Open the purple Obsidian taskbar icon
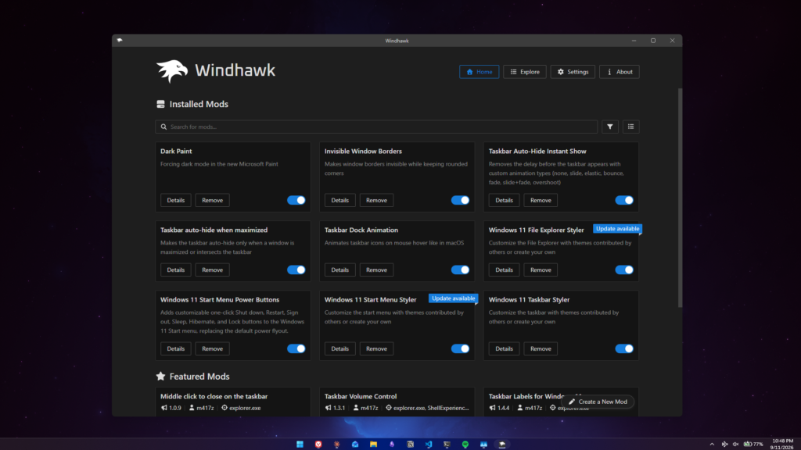Viewport: 801px width, 450px height. (392, 445)
